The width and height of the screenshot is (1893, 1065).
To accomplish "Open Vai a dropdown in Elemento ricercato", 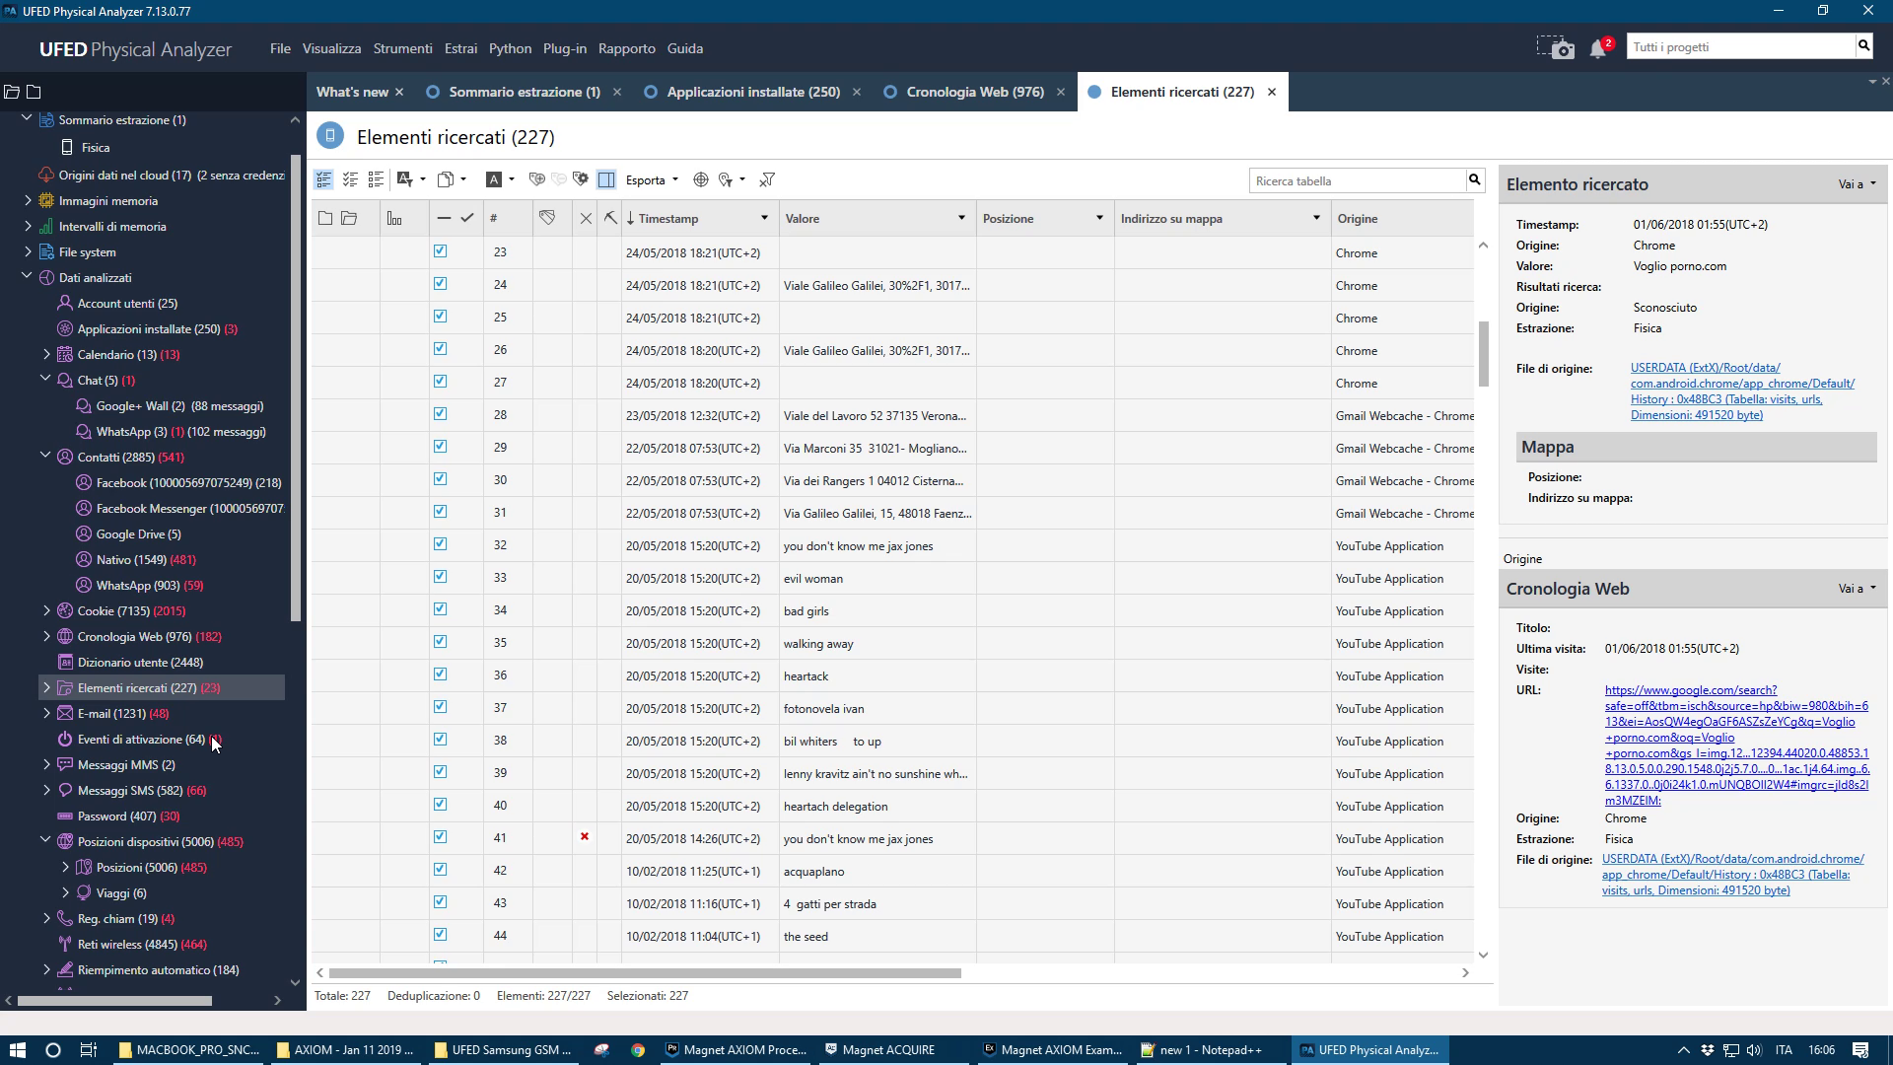I will point(1857,184).
